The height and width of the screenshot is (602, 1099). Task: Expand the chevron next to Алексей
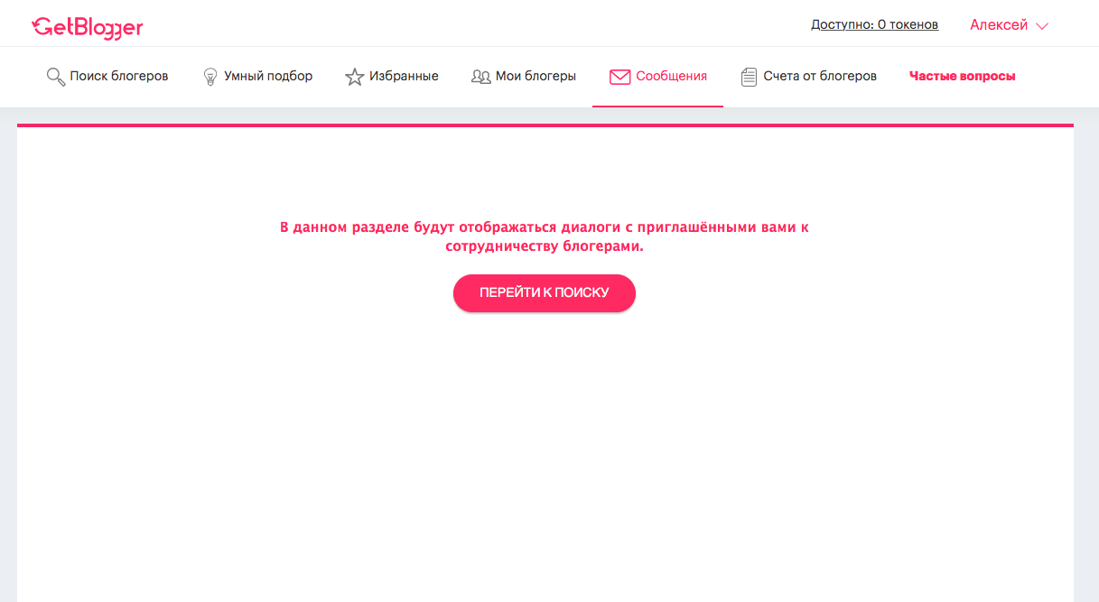1041,26
